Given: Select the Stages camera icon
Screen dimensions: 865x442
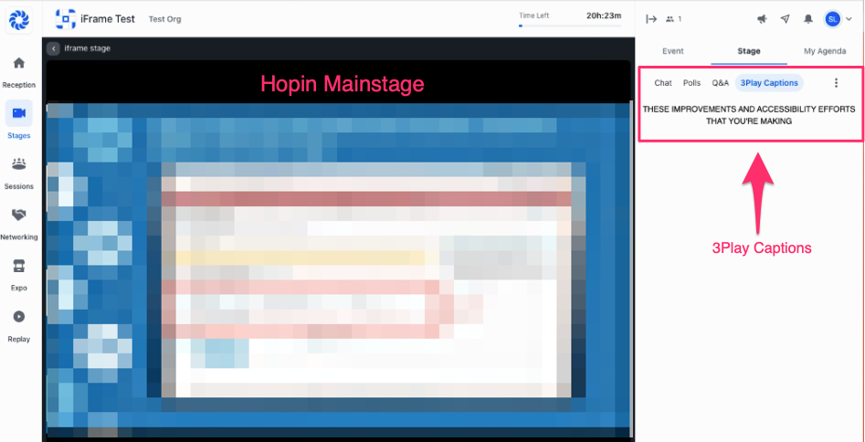Looking at the screenshot, I should (x=19, y=113).
